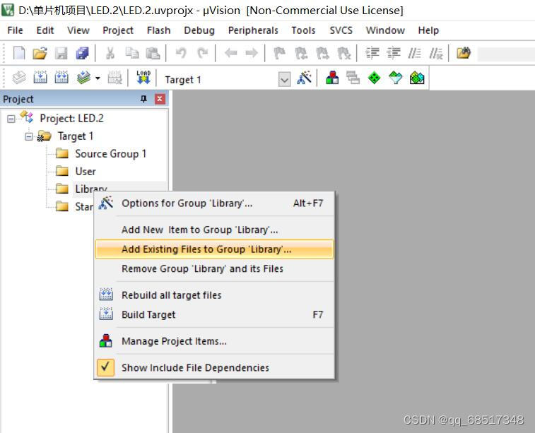This screenshot has height=433, width=535.
Task: Open the SVCS menu
Action: tap(341, 30)
